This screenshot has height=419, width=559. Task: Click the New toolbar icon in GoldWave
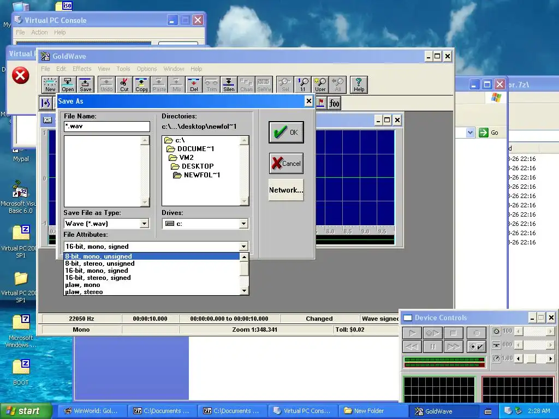pos(50,85)
